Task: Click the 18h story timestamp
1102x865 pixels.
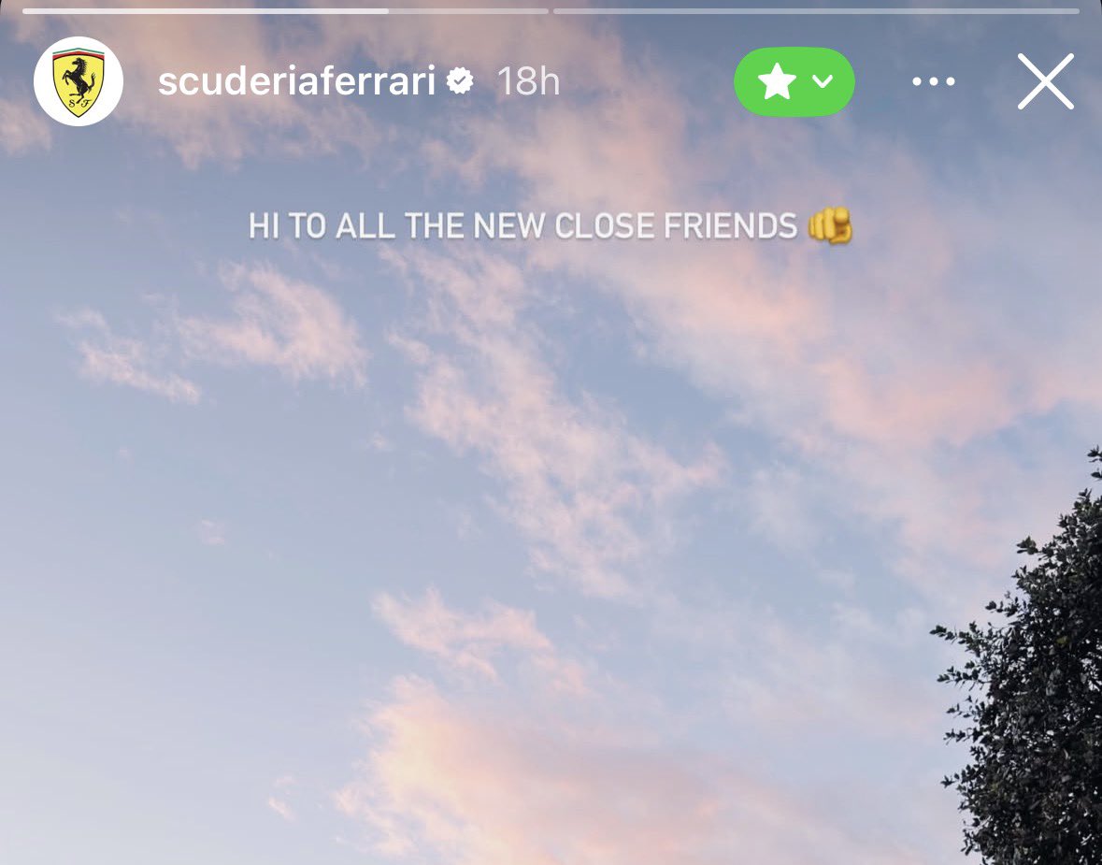Action: (x=528, y=81)
